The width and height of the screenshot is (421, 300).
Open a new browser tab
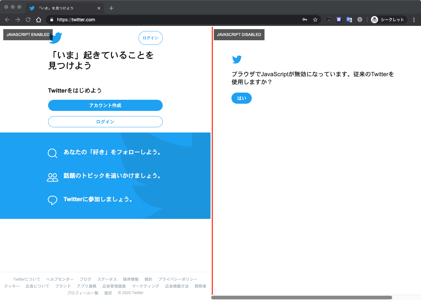(x=111, y=8)
